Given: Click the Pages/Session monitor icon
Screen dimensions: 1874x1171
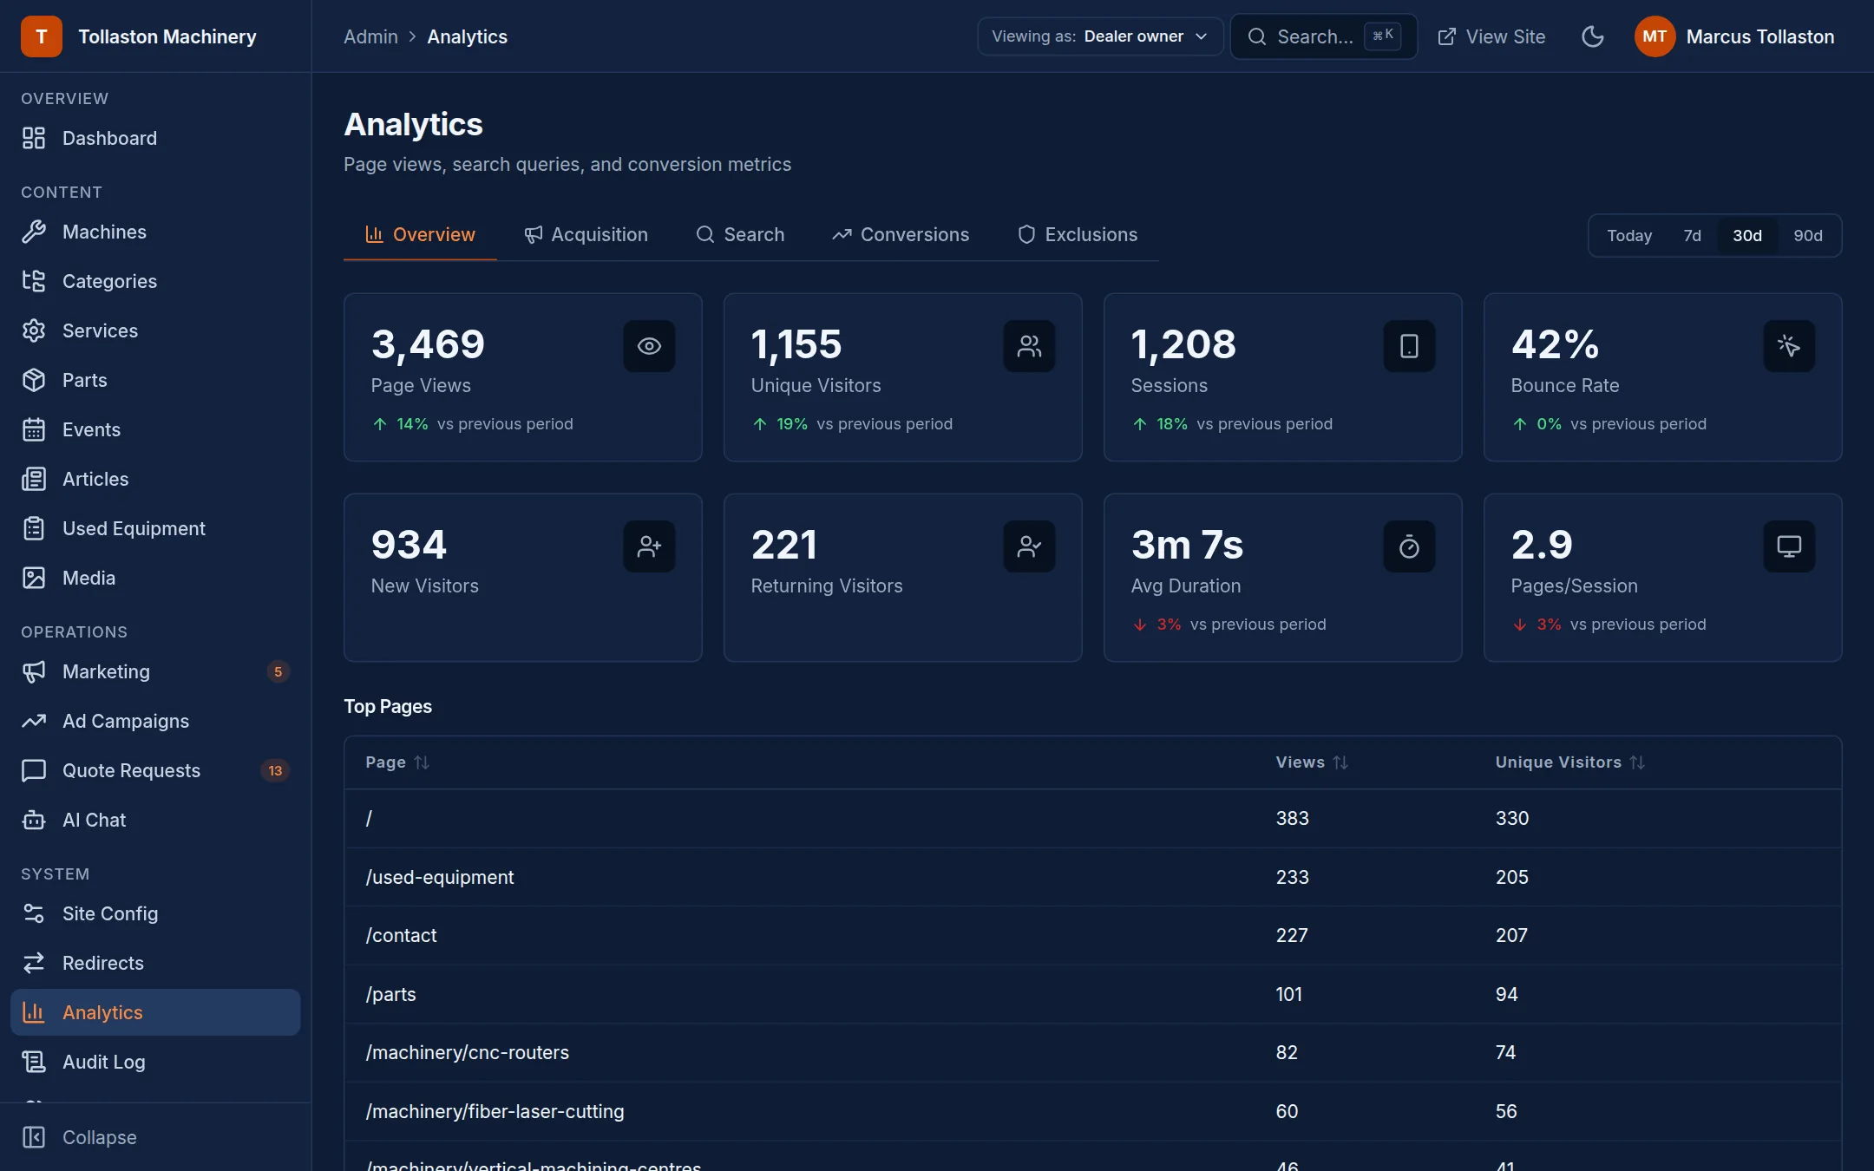Looking at the screenshot, I should pos(1789,546).
